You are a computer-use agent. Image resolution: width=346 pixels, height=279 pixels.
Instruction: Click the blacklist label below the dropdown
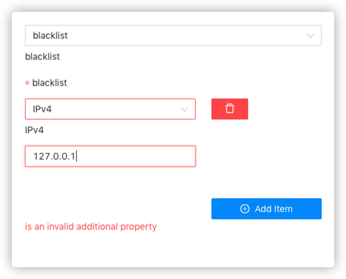[42, 56]
